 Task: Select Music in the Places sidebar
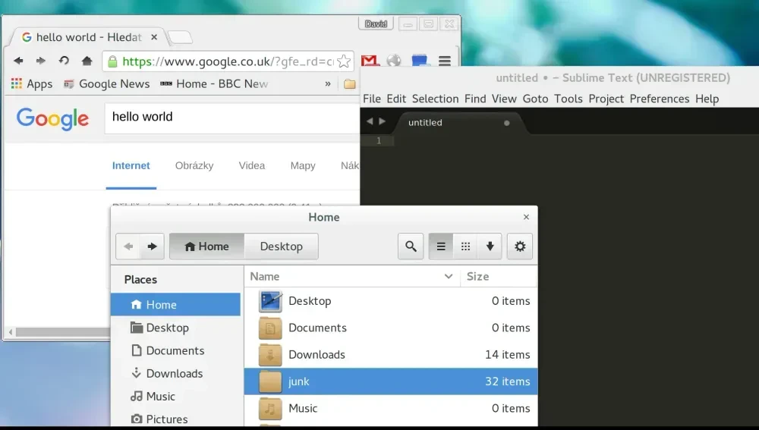tap(176, 396)
